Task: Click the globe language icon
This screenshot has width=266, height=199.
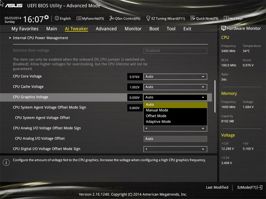Action: pyautogui.click(x=57, y=18)
